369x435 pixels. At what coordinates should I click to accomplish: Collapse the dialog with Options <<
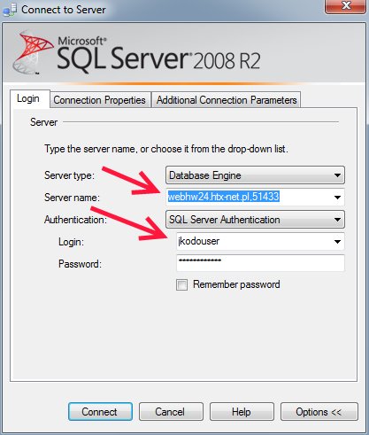(319, 412)
